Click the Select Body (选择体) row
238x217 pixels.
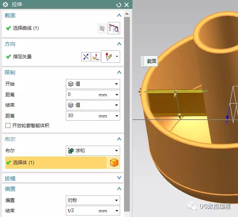(56, 163)
